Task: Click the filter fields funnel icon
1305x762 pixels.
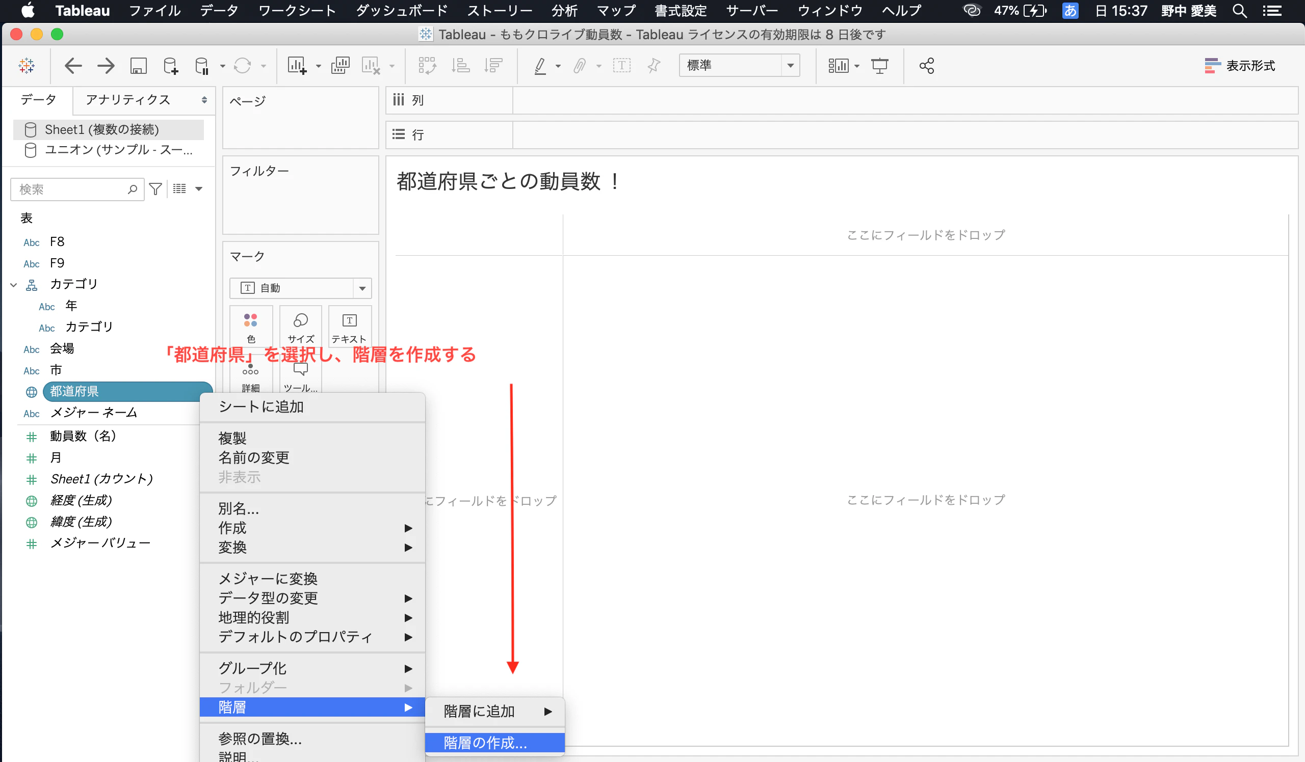Action: click(x=155, y=189)
